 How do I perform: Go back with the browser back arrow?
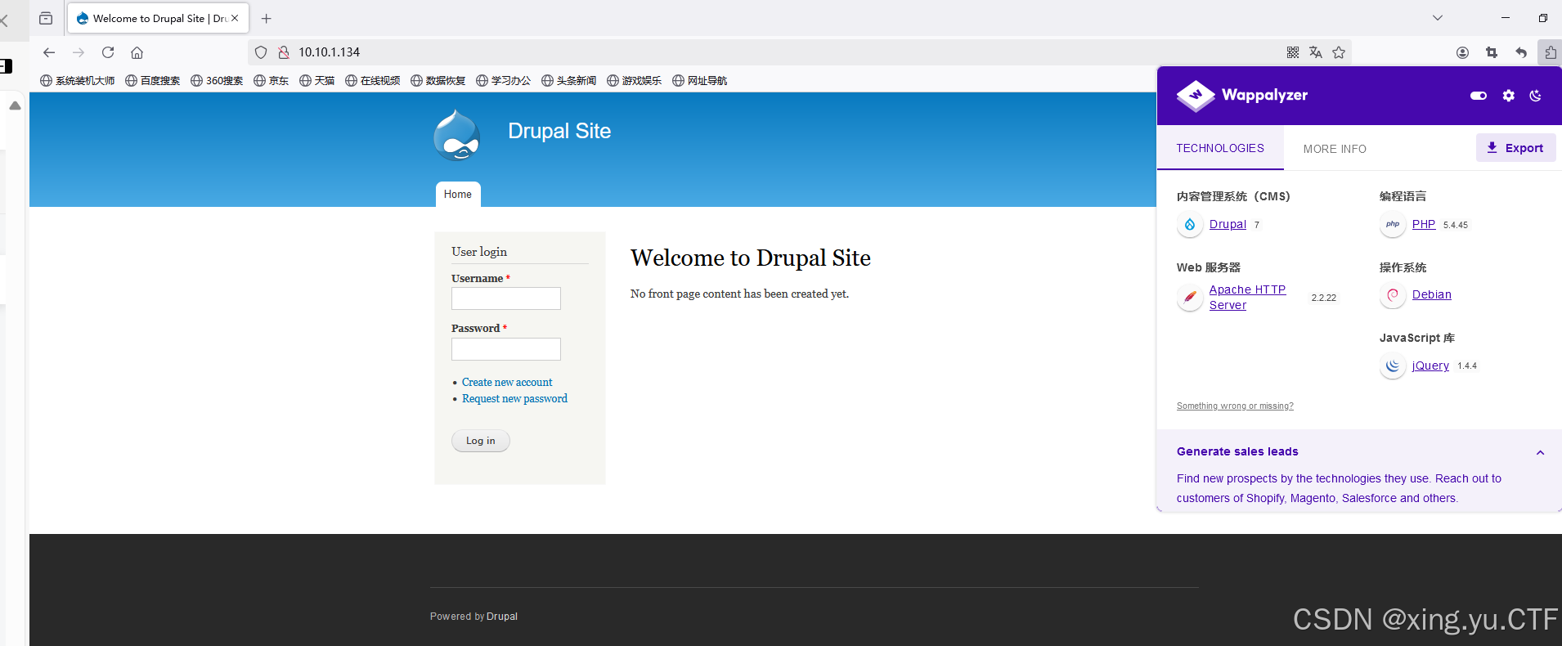coord(49,52)
